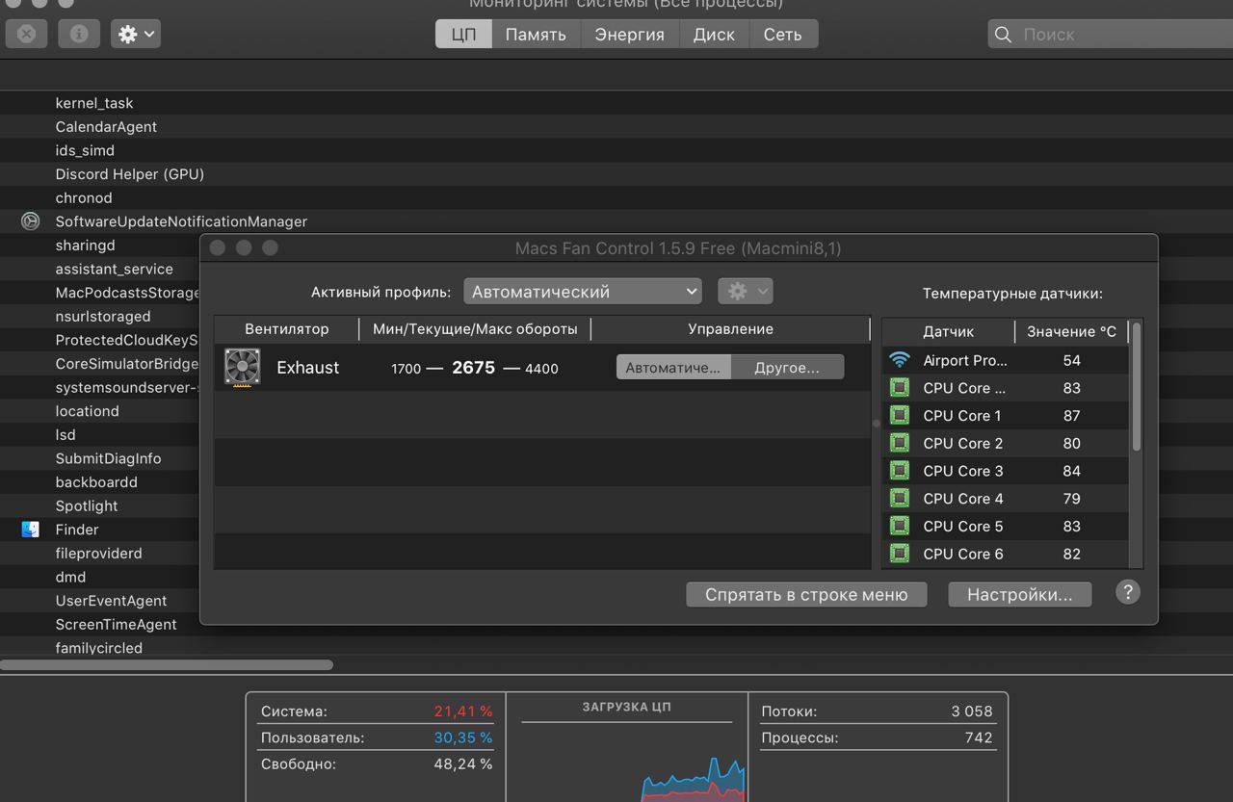Click the Вентилятор column header
The image size is (1233, 802).
pyautogui.click(x=286, y=329)
